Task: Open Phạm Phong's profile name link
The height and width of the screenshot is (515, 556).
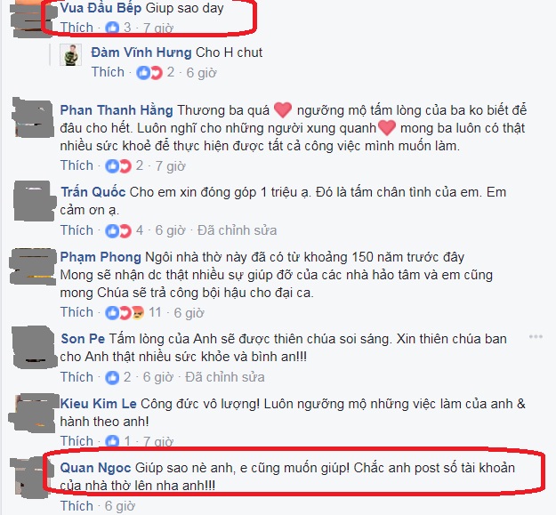Action: [x=101, y=257]
